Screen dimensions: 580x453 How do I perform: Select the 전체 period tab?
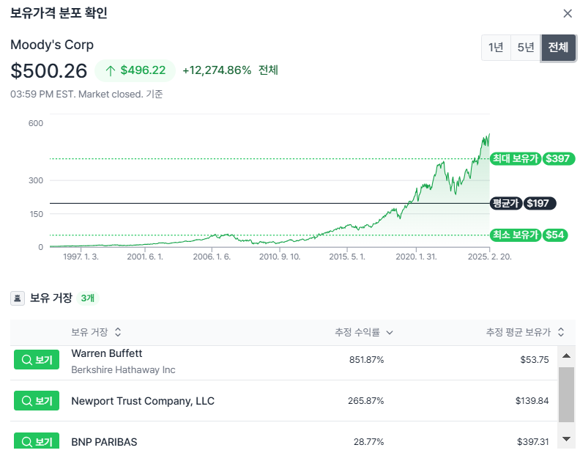pos(558,48)
